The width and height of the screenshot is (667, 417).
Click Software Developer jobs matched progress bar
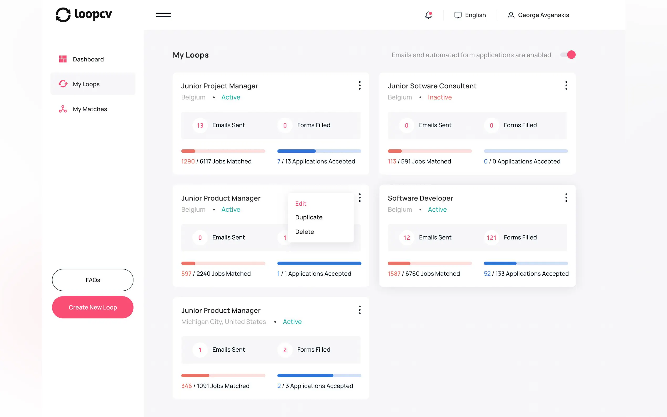point(430,263)
